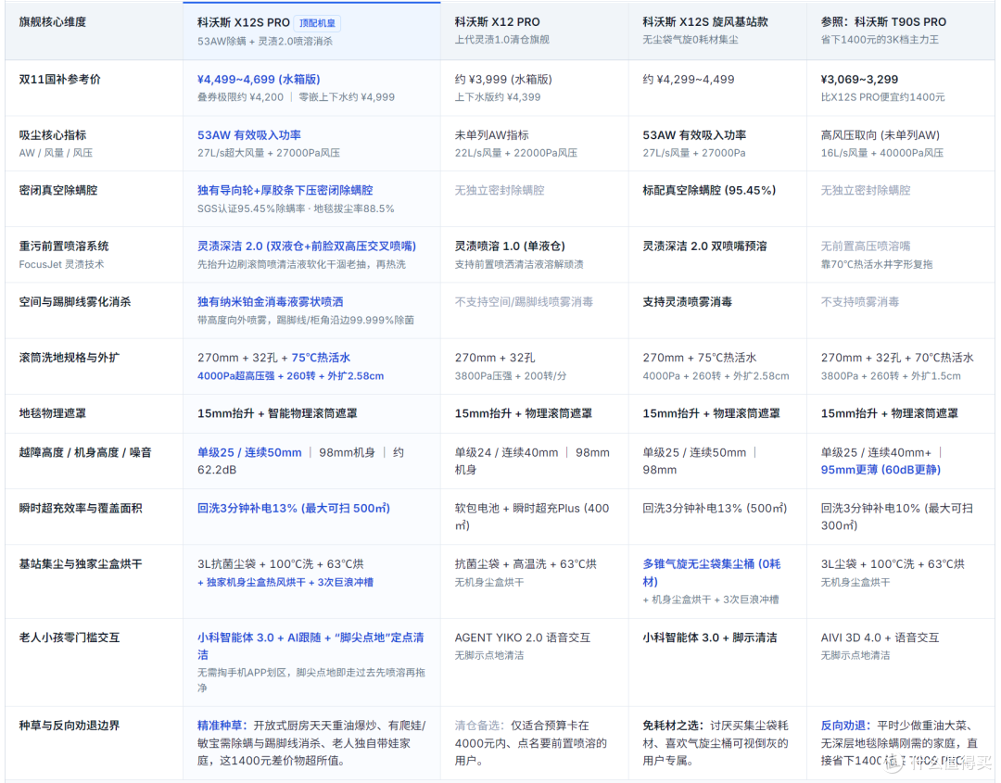The height and width of the screenshot is (783, 1001).
Task: Click 回洗3分钟补电13% (最大可扫 500㎡)
Action: tap(294, 508)
